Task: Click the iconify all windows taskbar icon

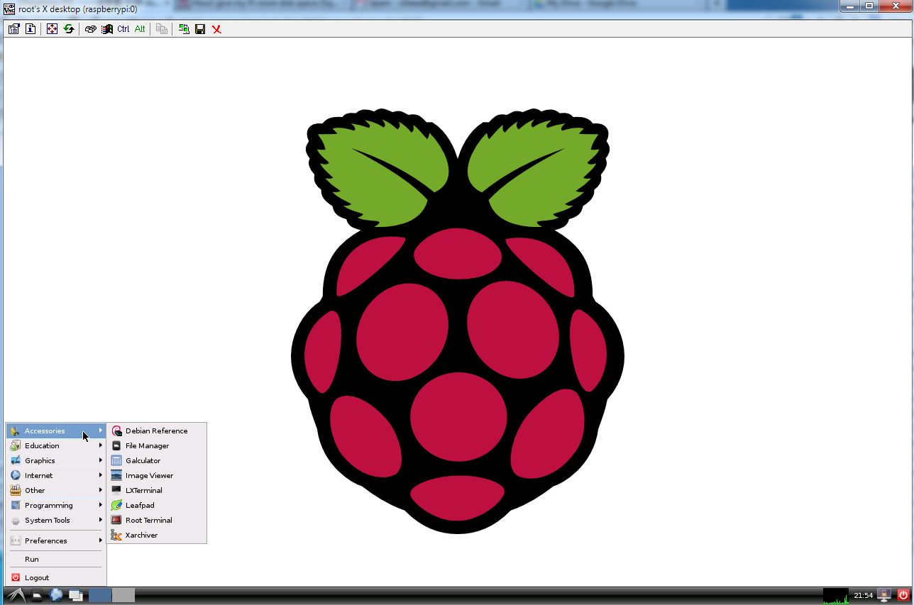Action: point(76,596)
